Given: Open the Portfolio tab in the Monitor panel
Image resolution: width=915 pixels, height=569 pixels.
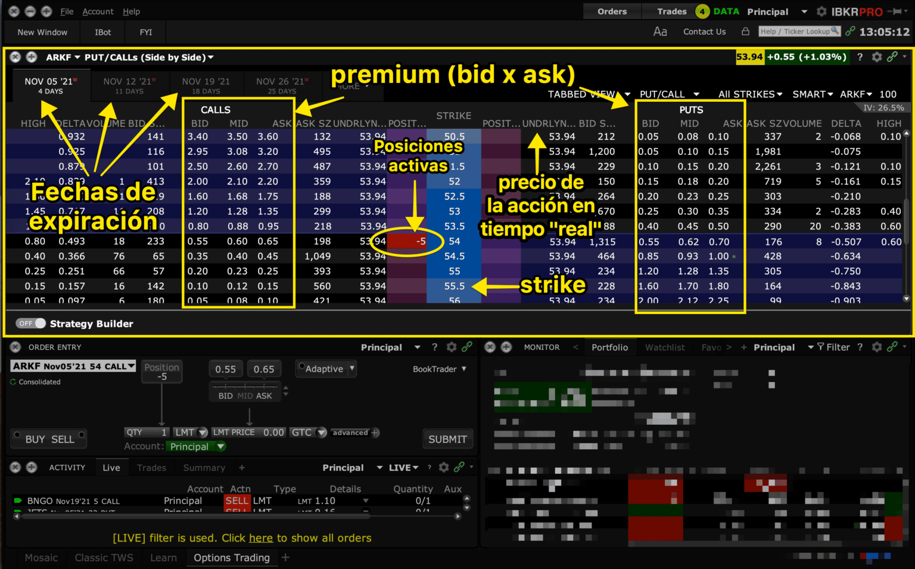Looking at the screenshot, I should 610,347.
